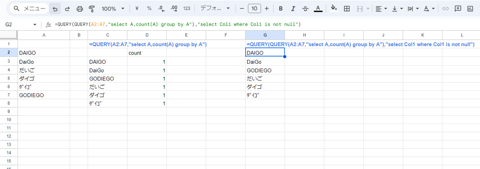Click the merge cells icon

click(359, 8)
